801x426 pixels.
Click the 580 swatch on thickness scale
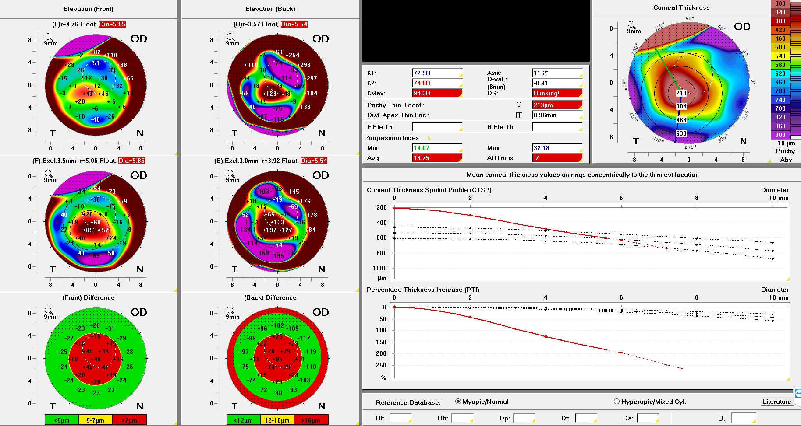pyautogui.click(x=780, y=65)
